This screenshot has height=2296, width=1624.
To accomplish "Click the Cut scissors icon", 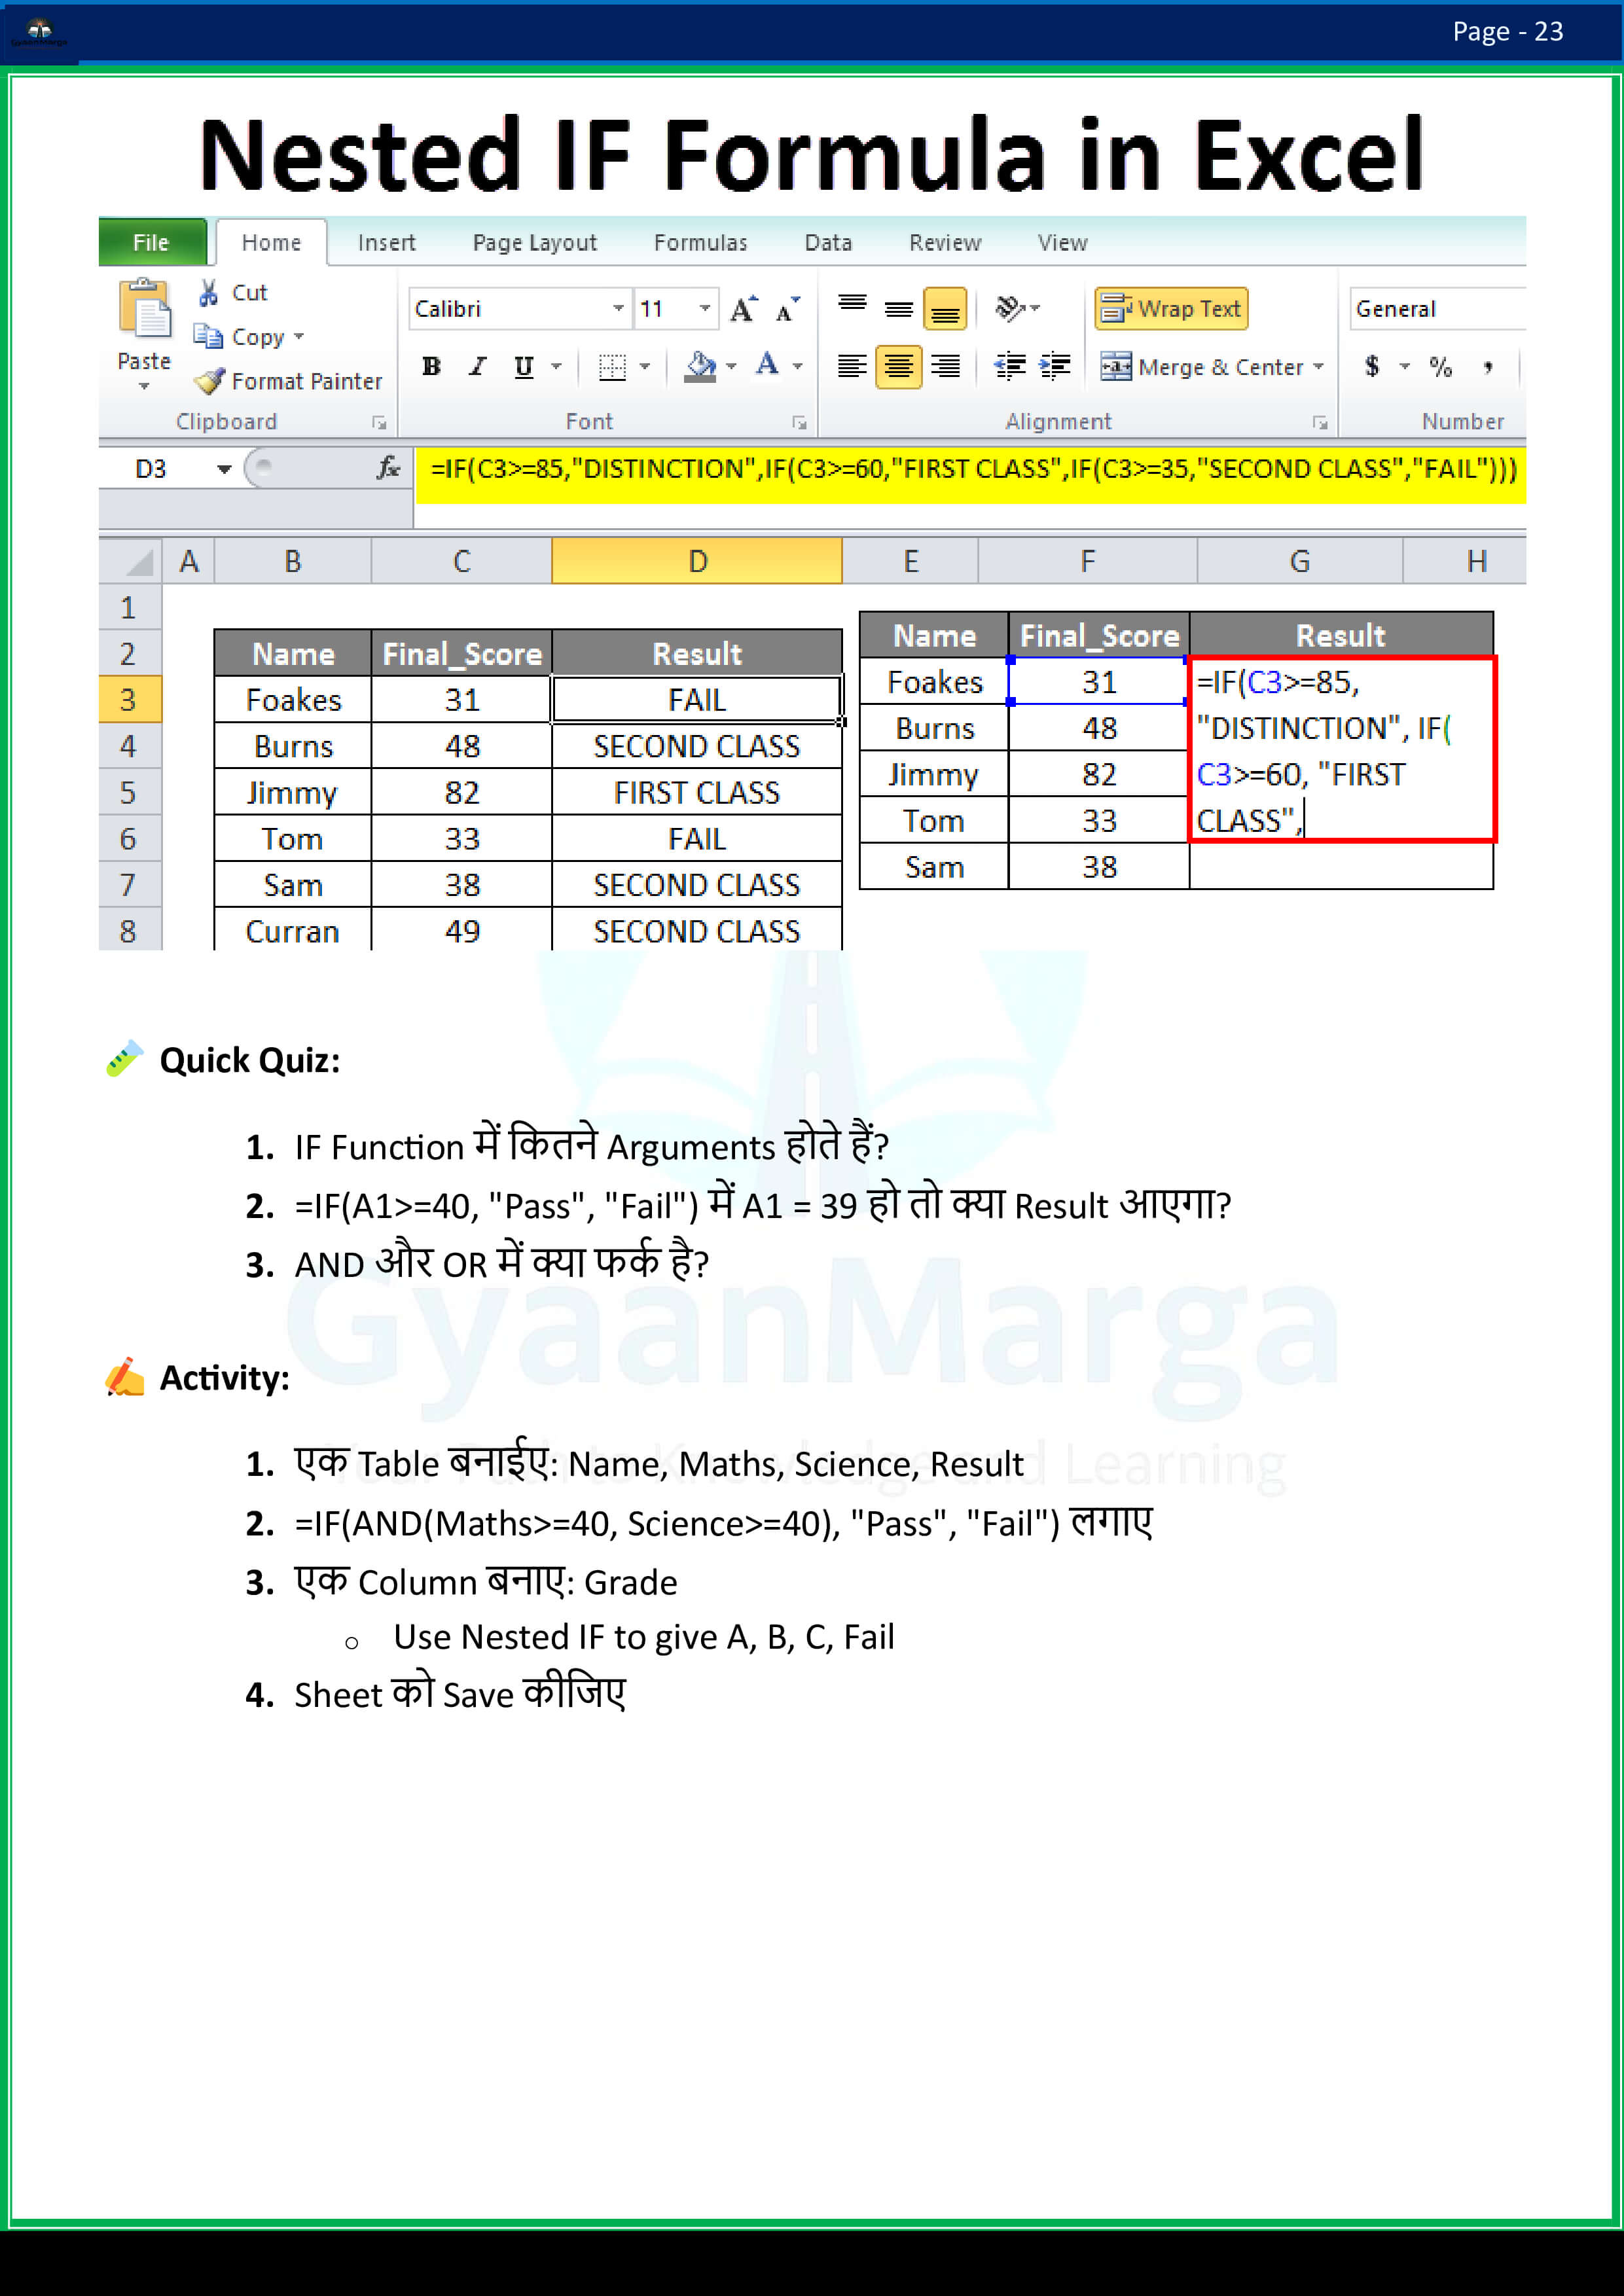I will pos(208,293).
